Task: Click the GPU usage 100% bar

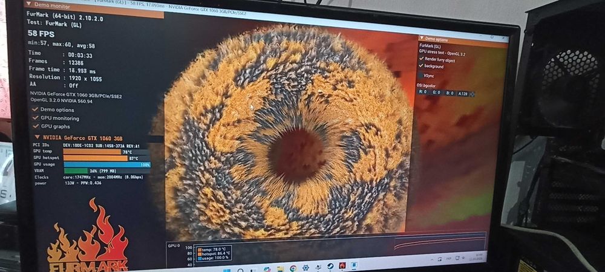Action: [106, 164]
